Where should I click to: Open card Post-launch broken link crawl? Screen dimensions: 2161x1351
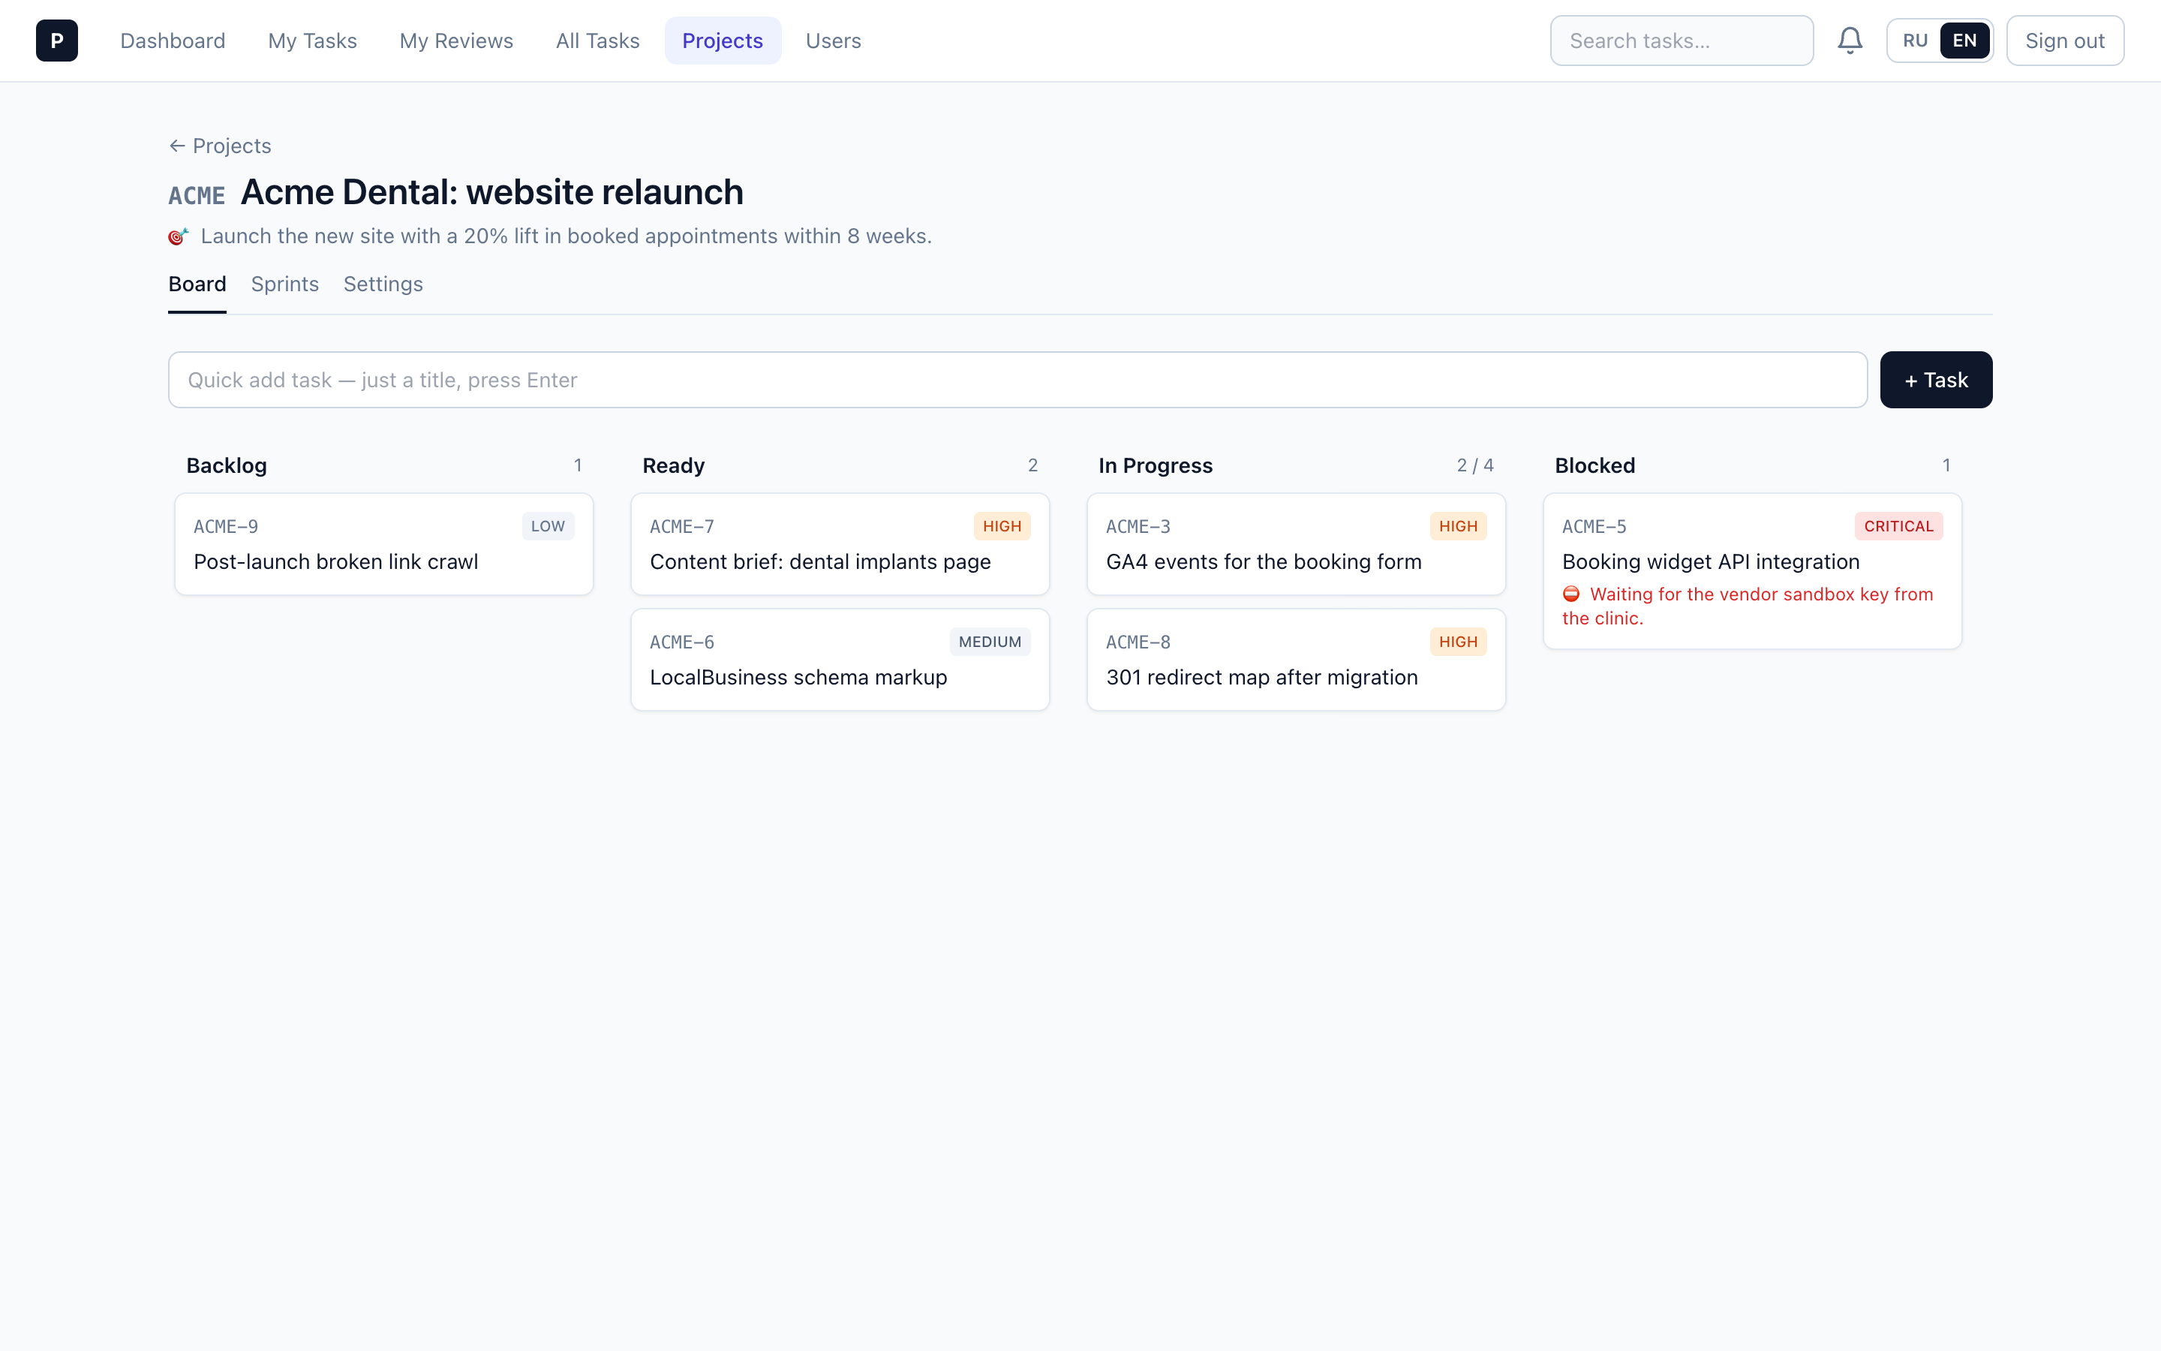(383, 544)
